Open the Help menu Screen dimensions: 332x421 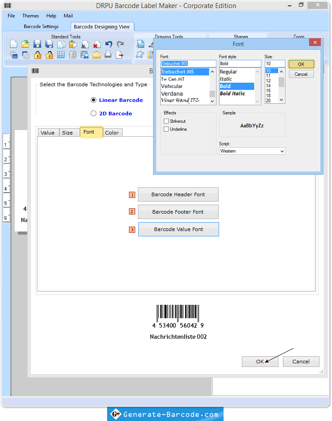click(51, 16)
